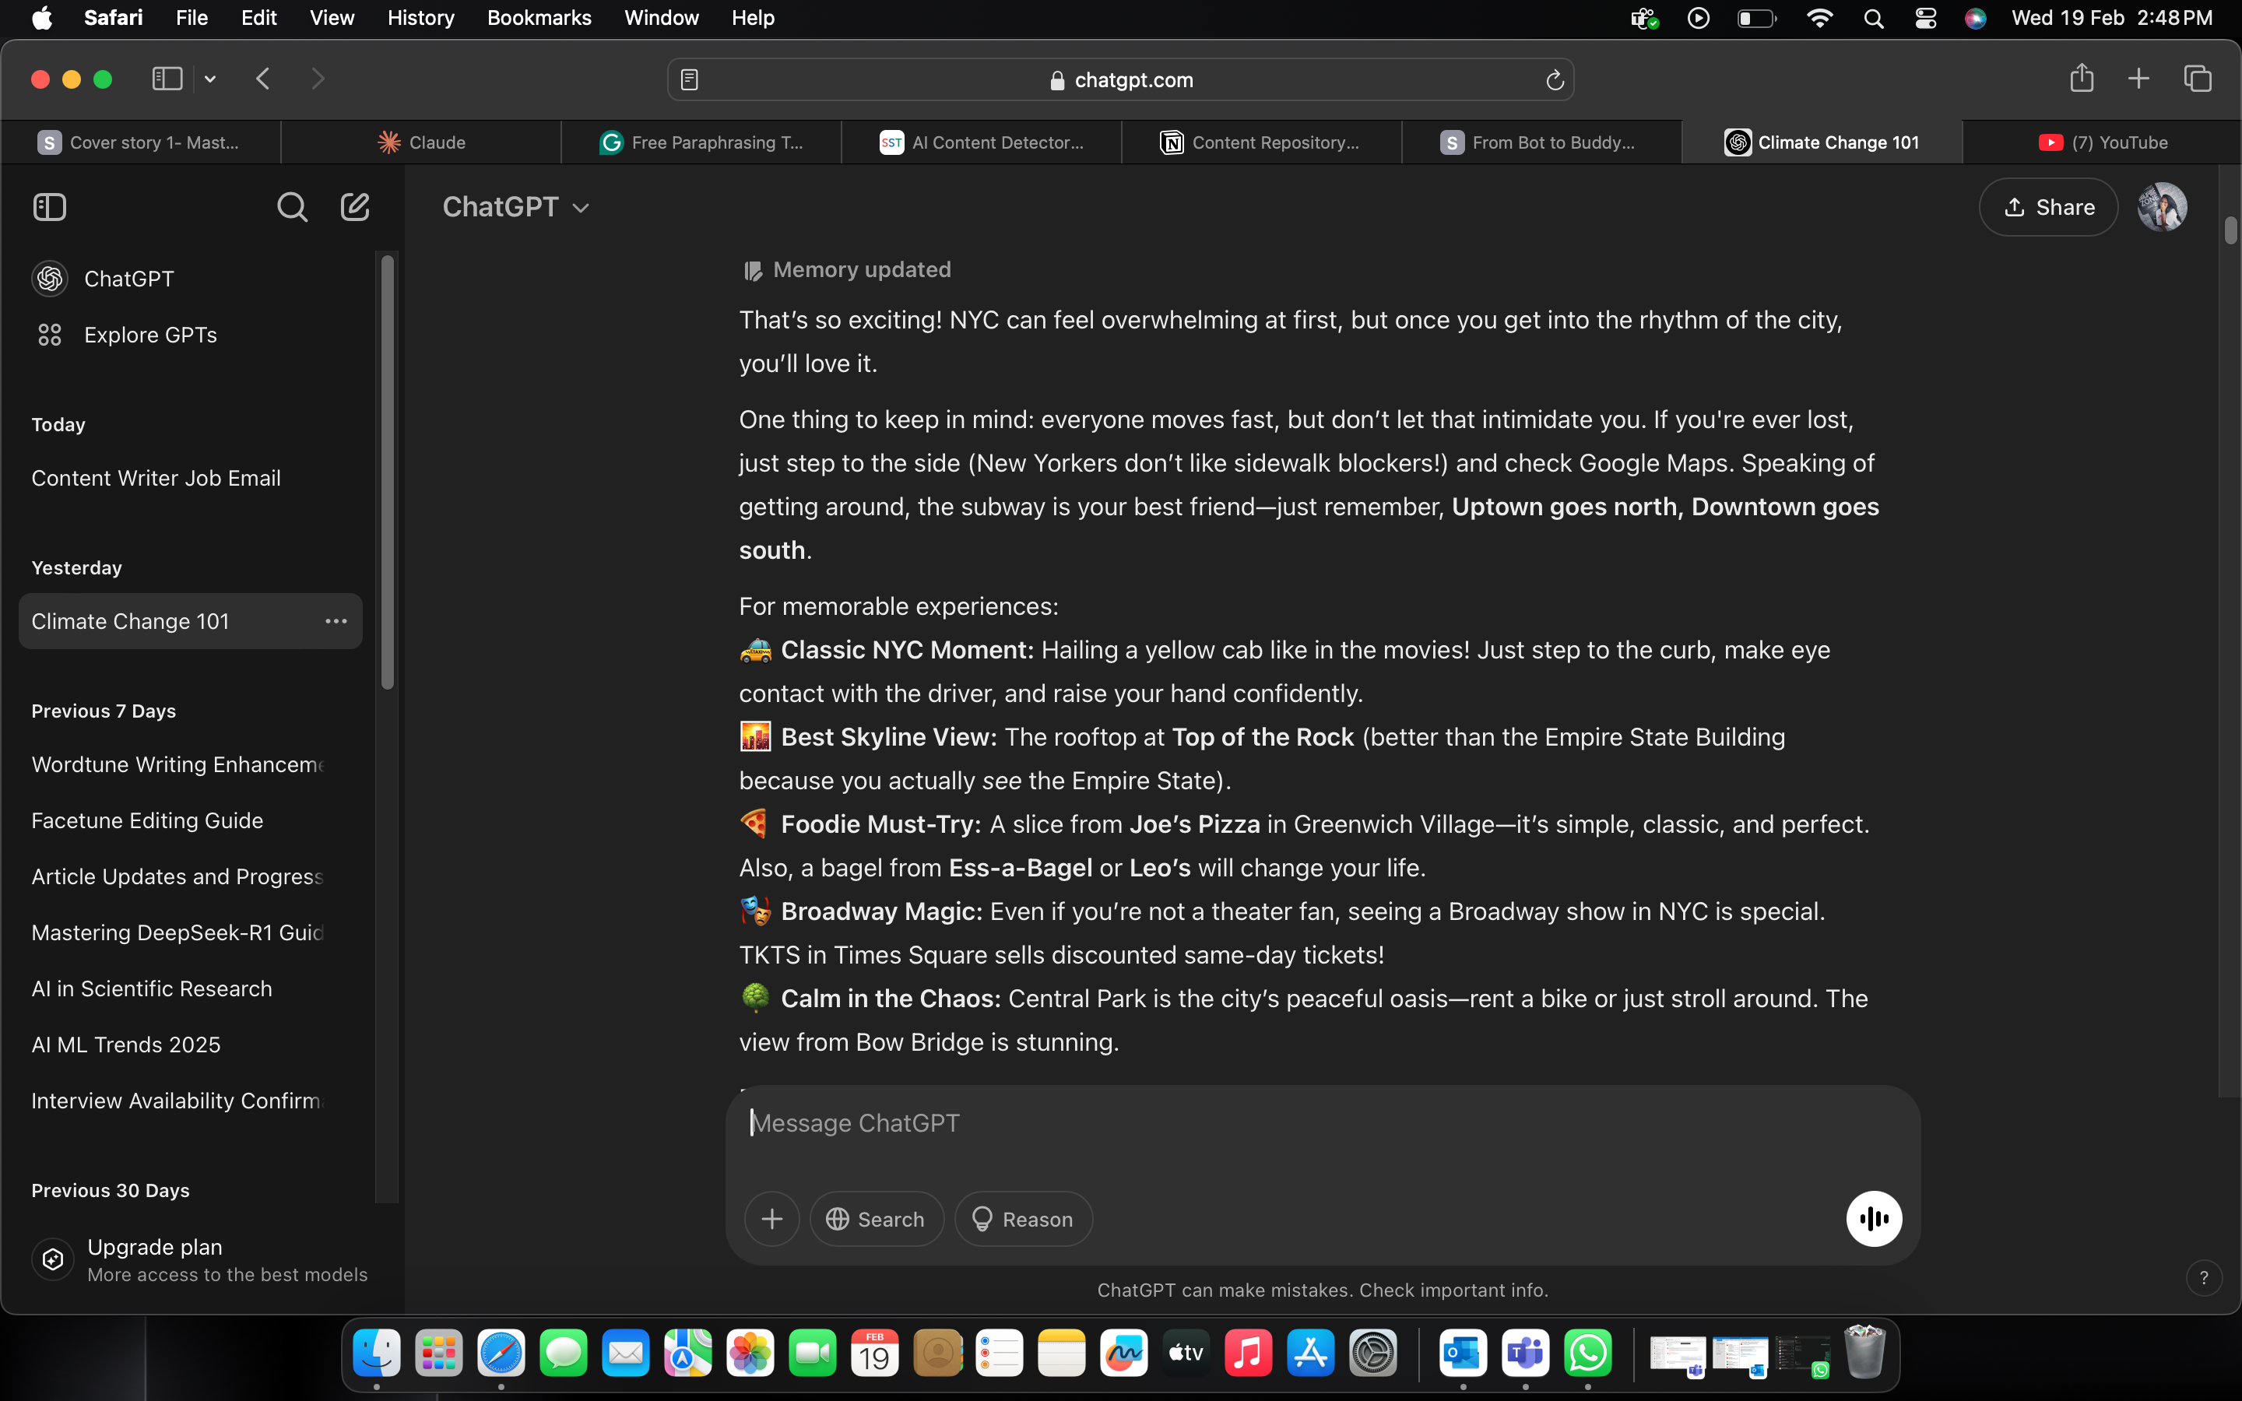Open the tab overview icon
Image resolution: width=2242 pixels, height=1401 pixels.
(x=2198, y=79)
